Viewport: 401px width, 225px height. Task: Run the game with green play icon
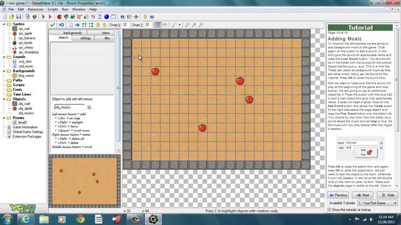[x=43, y=17]
